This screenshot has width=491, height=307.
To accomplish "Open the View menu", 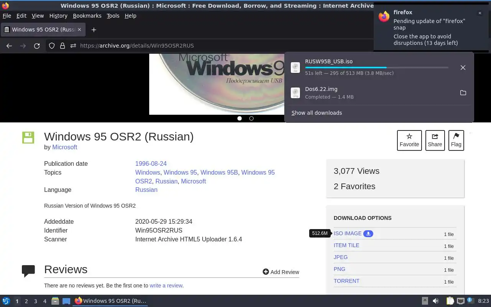I will tap(38, 16).
